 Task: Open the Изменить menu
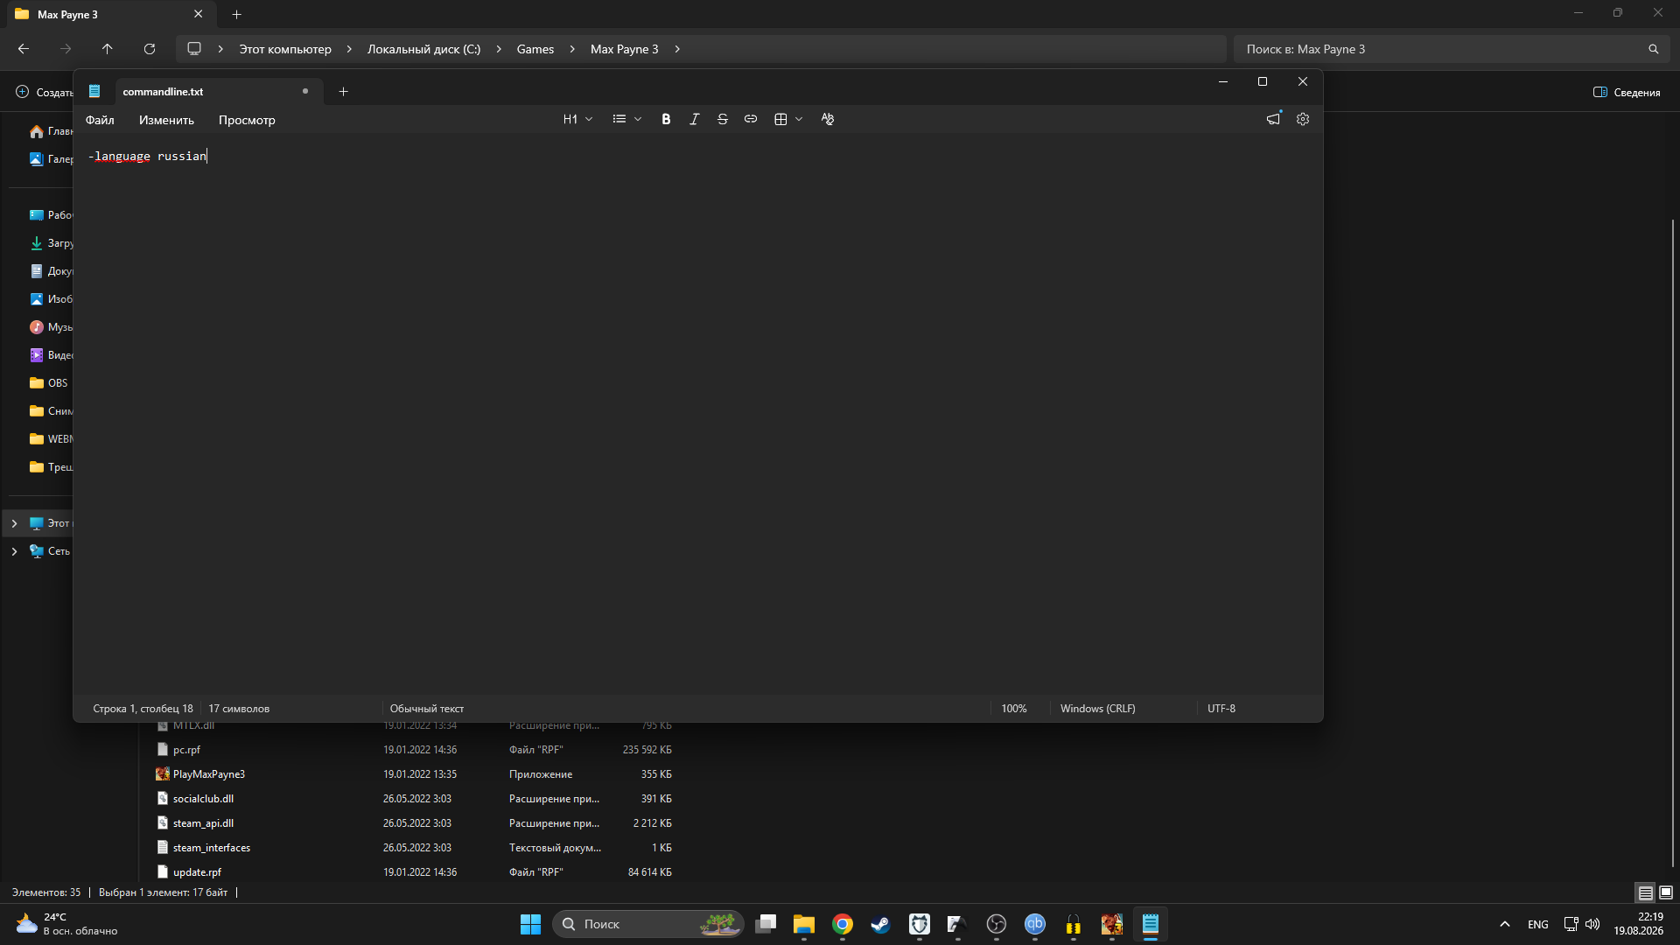click(166, 120)
